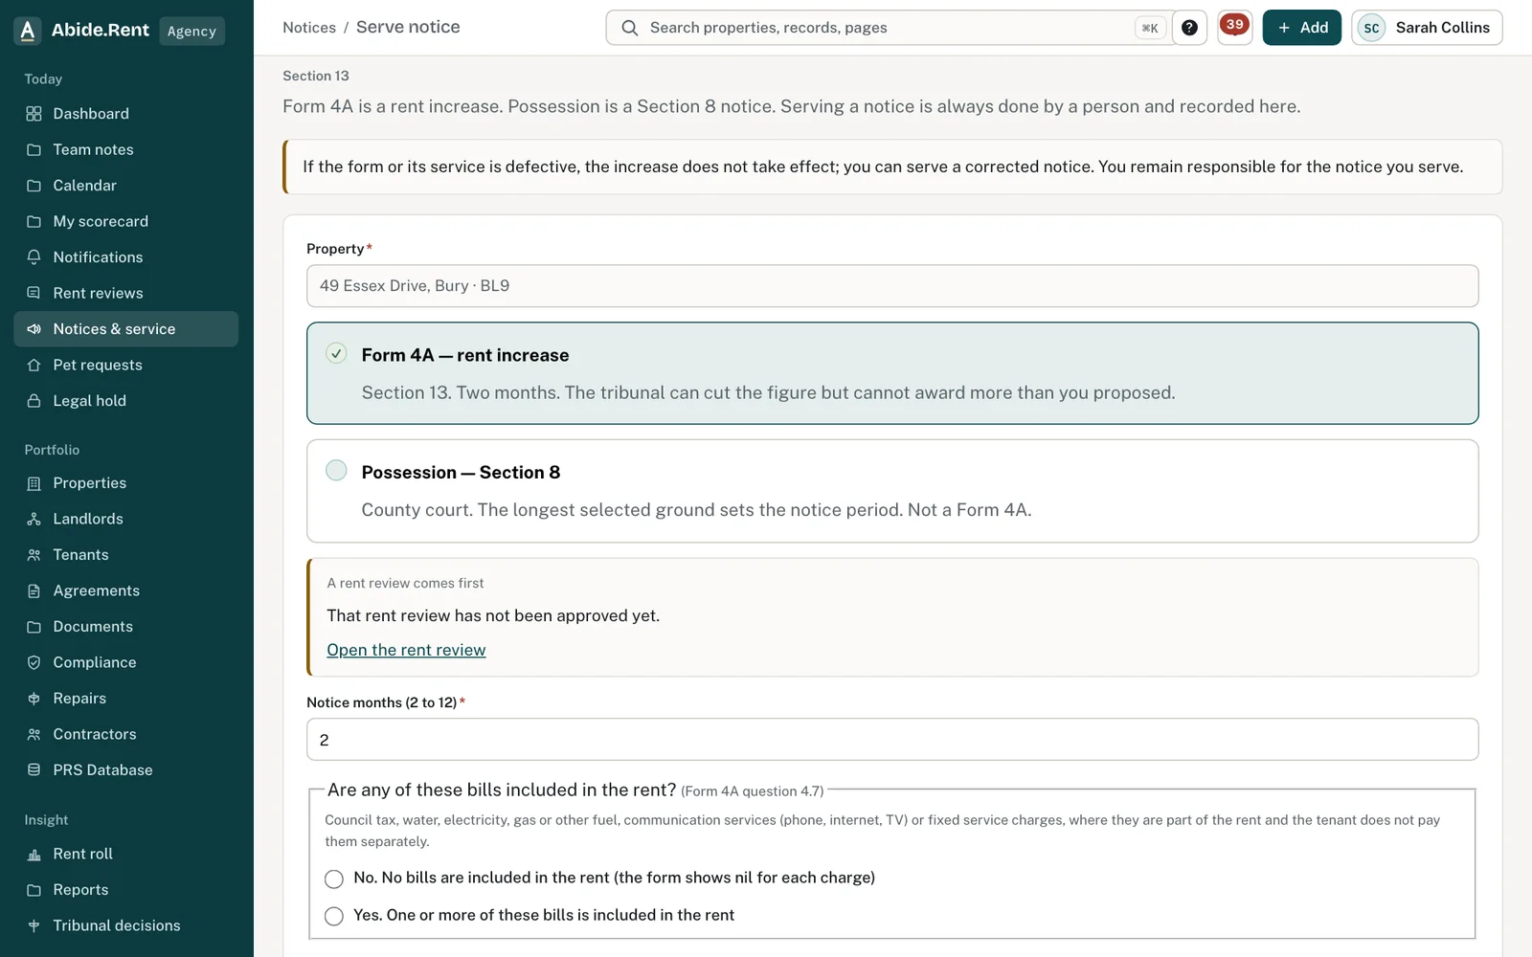Open Pet requests page
The image size is (1532, 957).
coord(125,365)
